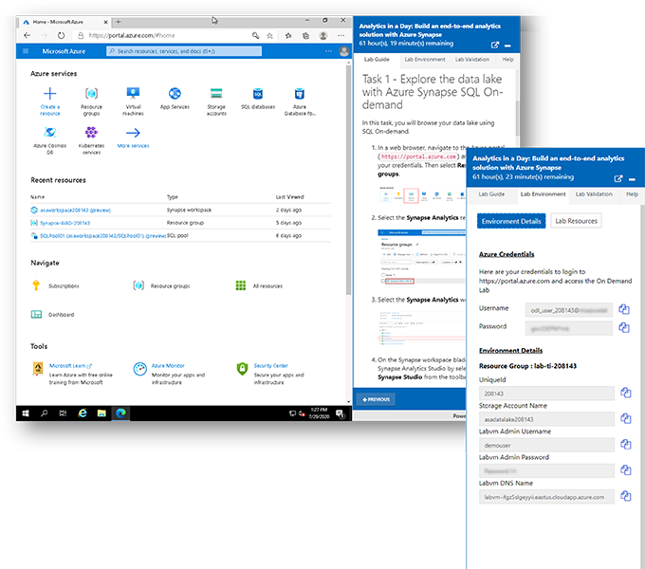This screenshot has height=569, width=645.
Task: Copy the Storage Account Name
Action: click(626, 418)
